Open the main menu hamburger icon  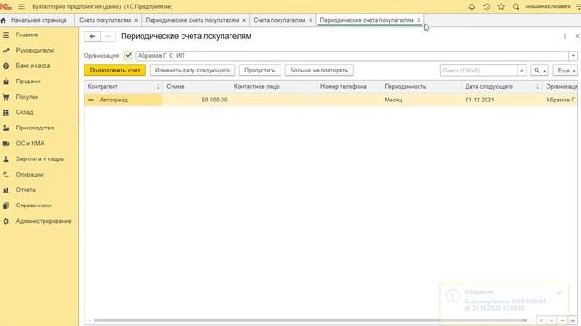tap(22, 6)
